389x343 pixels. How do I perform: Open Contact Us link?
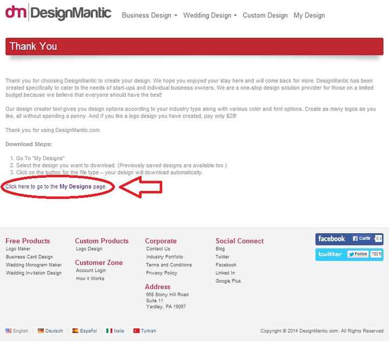coord(158,249)
